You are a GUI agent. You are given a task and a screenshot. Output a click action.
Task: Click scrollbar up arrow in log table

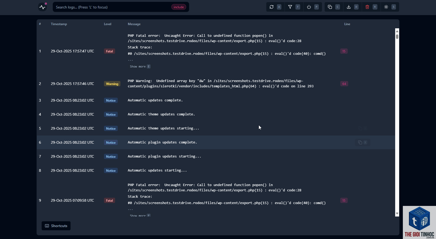tap(397, 31)
